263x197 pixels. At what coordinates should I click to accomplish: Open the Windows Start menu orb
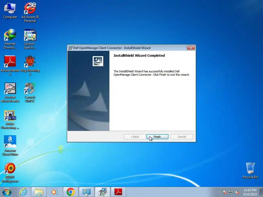click(7, 192)
